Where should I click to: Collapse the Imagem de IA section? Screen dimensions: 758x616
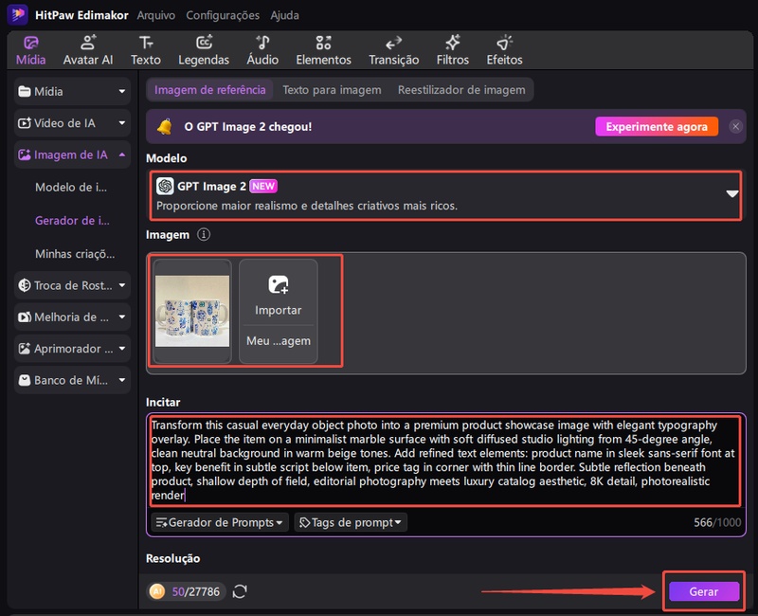click(72, 154)
